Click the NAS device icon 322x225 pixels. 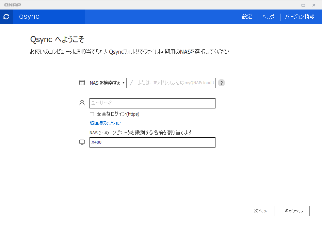coord(82,83)
